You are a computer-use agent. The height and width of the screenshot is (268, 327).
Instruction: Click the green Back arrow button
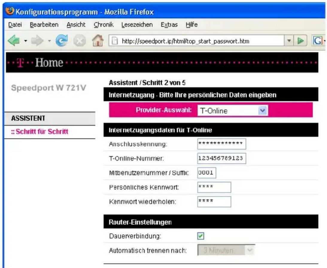(x=14, y=40)
